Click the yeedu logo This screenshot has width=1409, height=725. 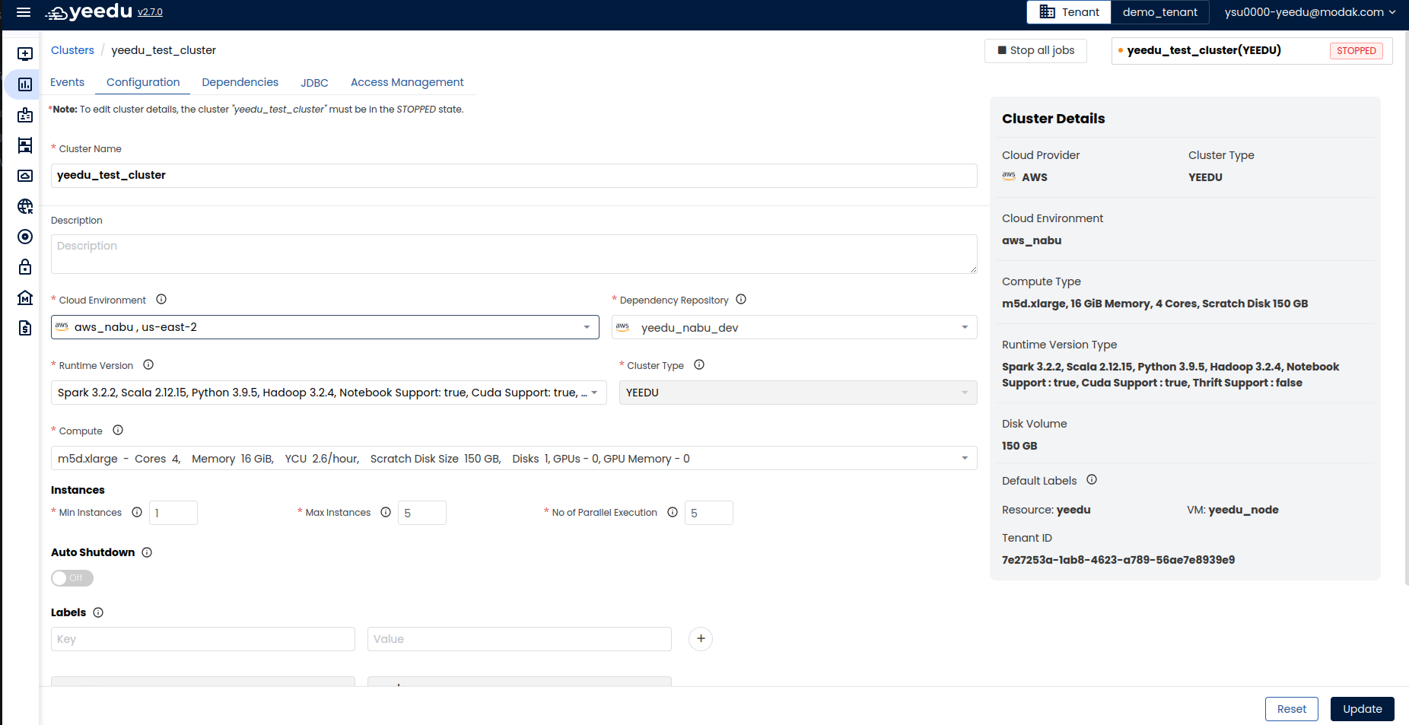pos(89,11)
